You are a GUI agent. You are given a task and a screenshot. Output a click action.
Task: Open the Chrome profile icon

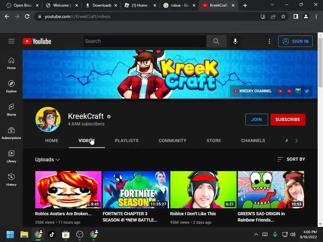306,16
